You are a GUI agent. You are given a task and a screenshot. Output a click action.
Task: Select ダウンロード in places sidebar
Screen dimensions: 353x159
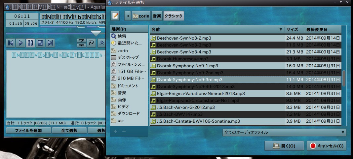(129, 113)
